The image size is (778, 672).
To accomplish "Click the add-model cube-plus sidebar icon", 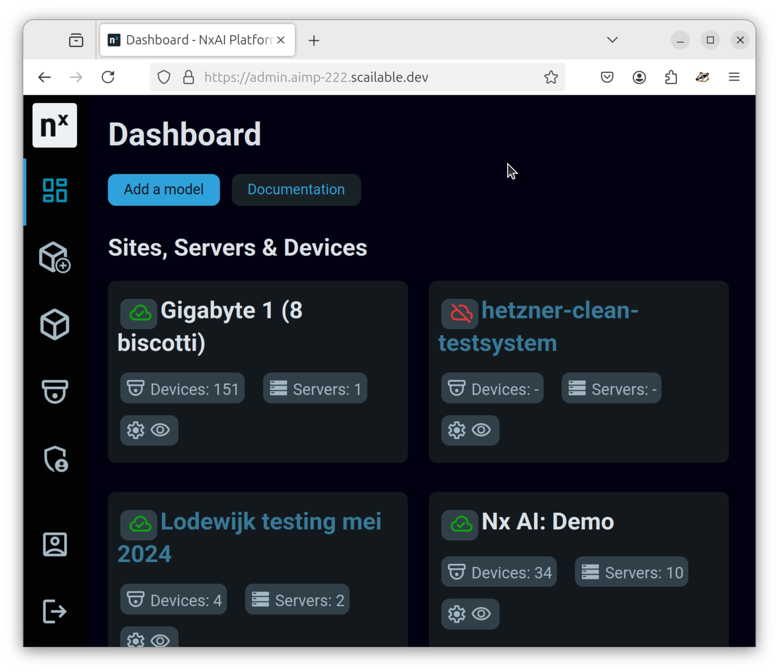I will point(55,258).
